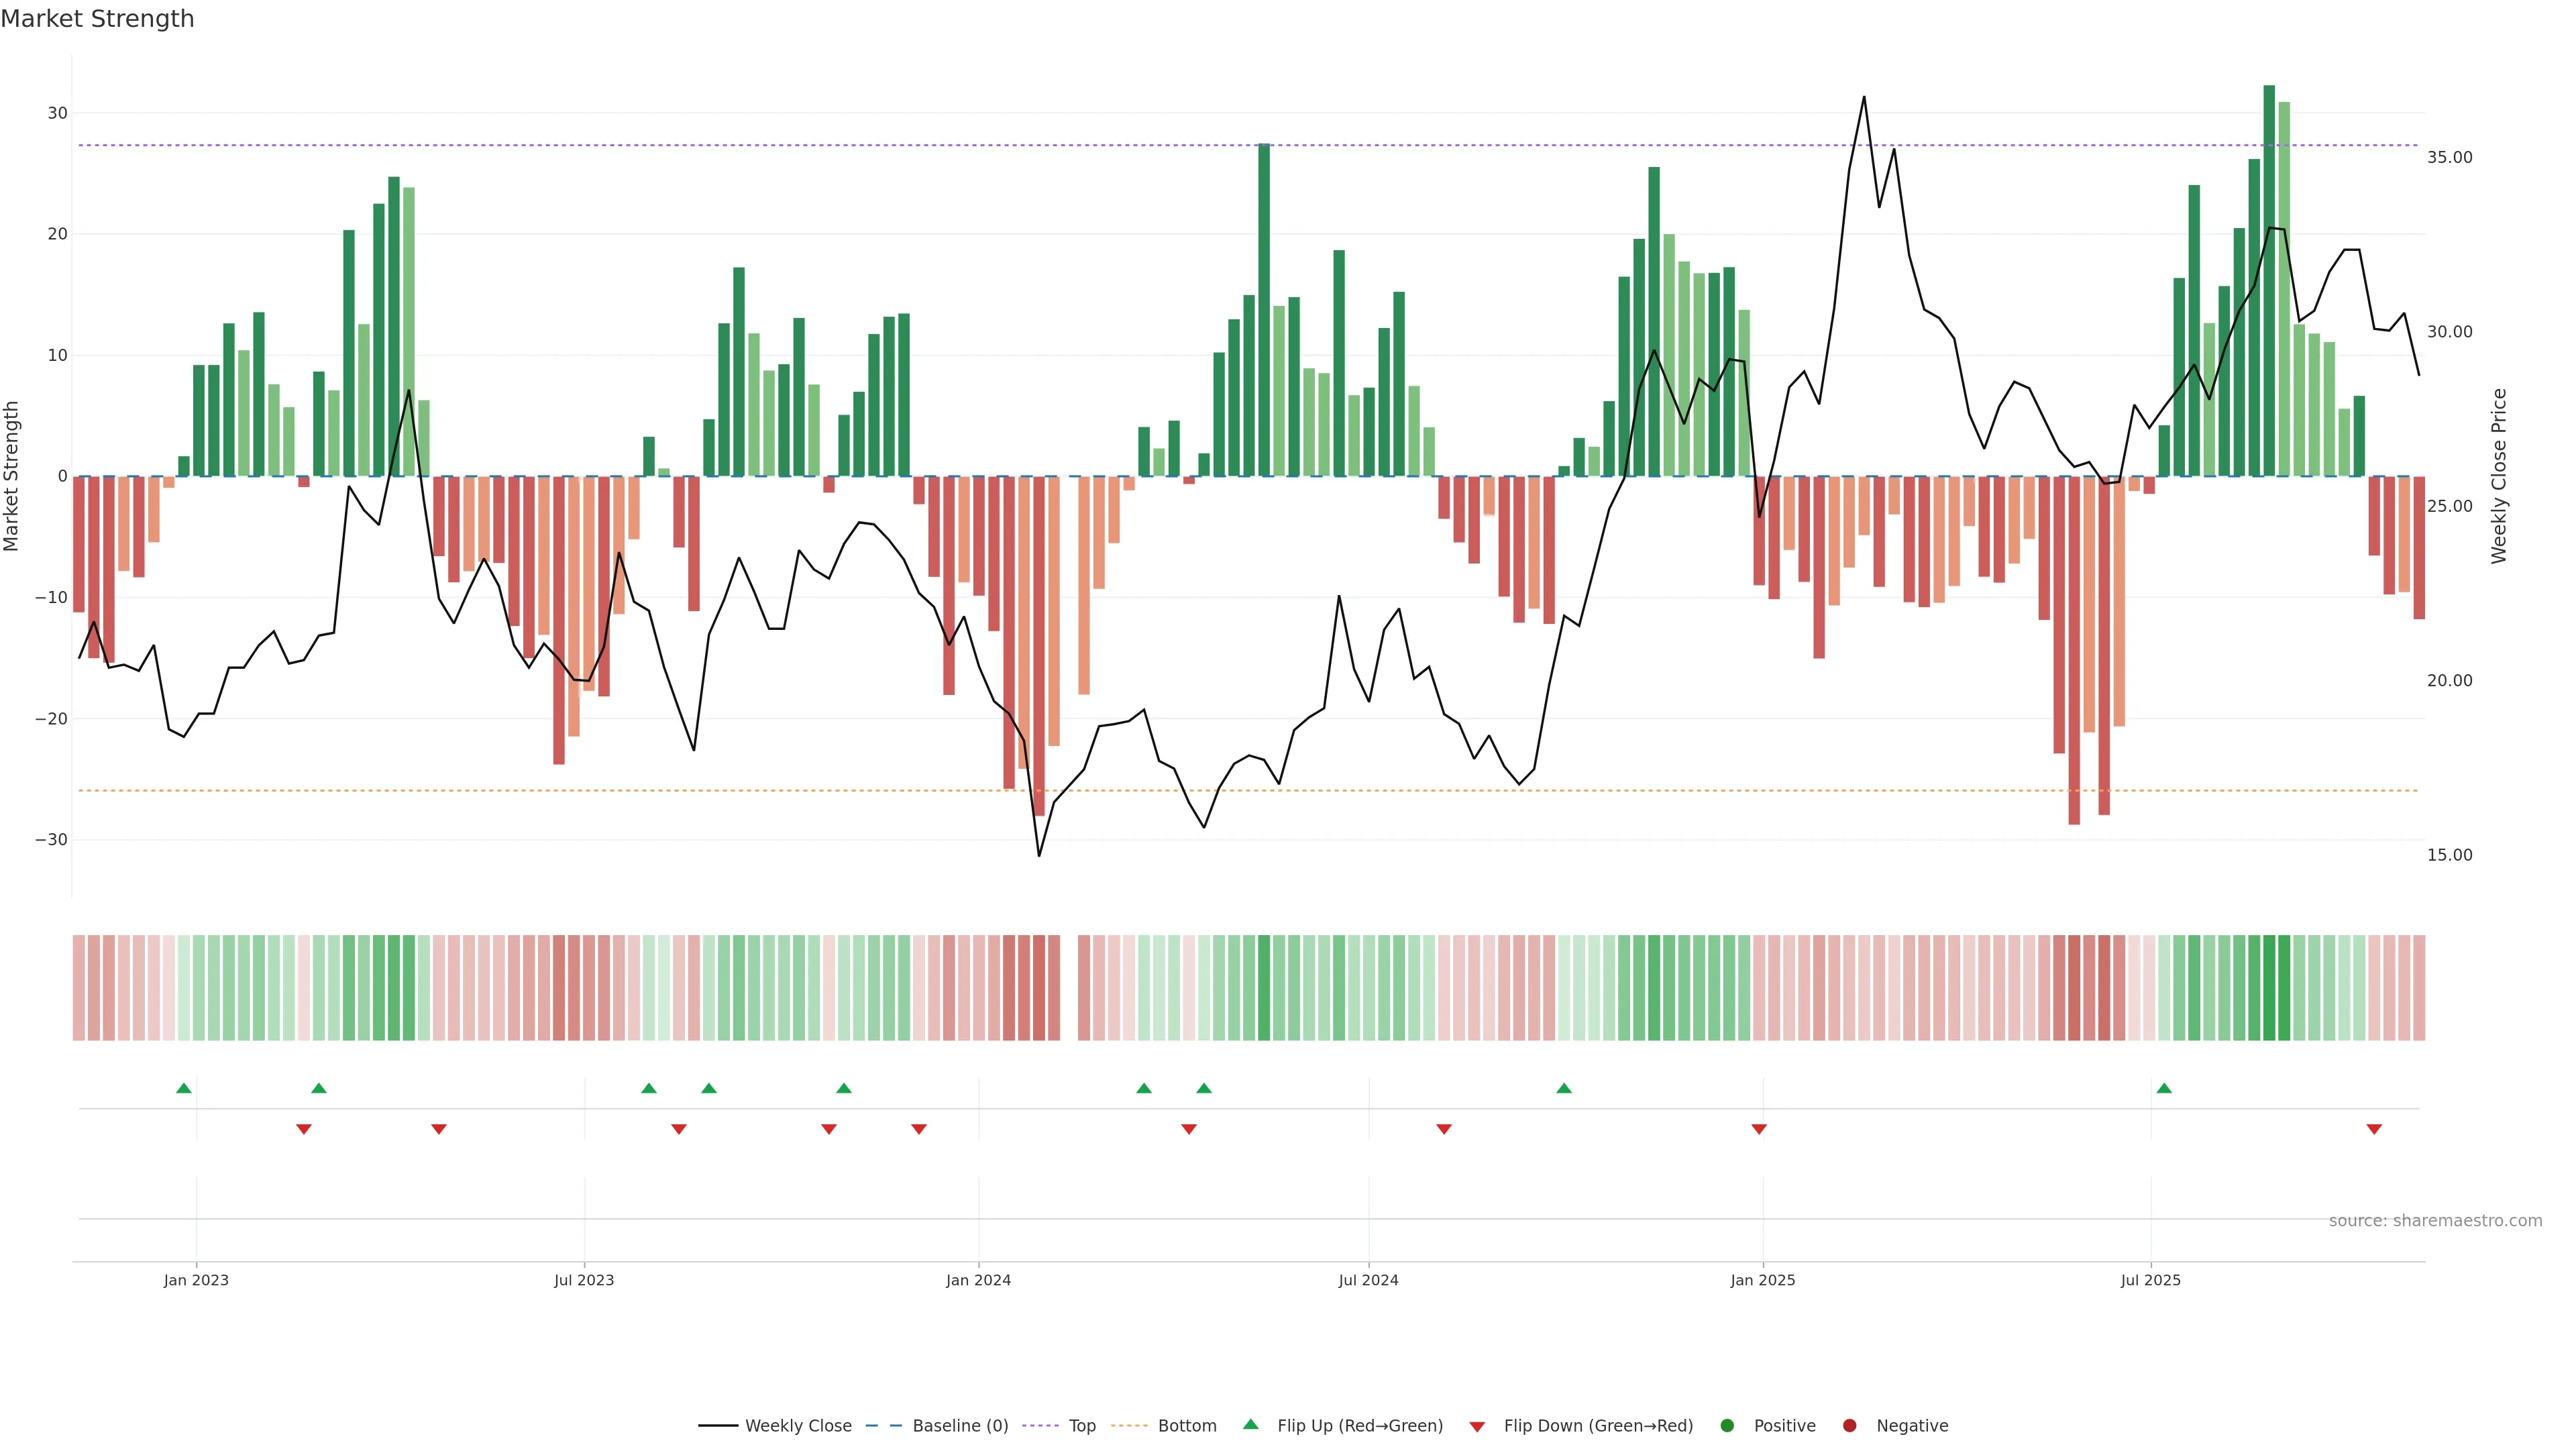Screen dimensions: 2576x1449
Task: Click first flip-up triangle near Jan 2023
Action: coord(184,1088)
